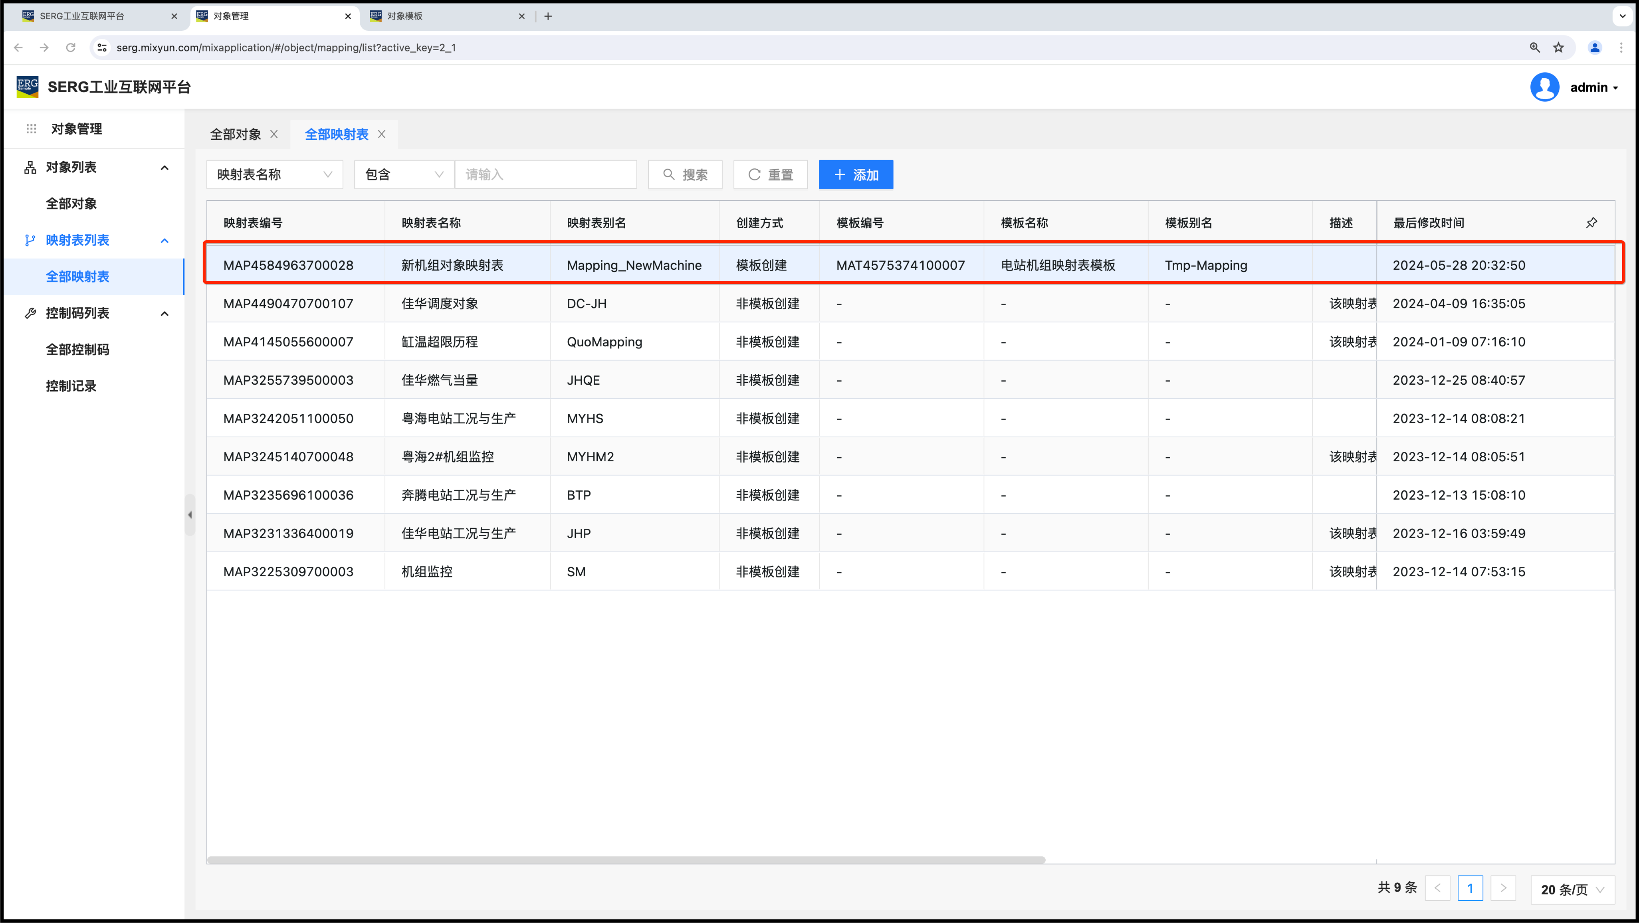Click the browser zoom magnifier icon
The height and width of the screenshot is (923, 1639).
pos(1535,48)
